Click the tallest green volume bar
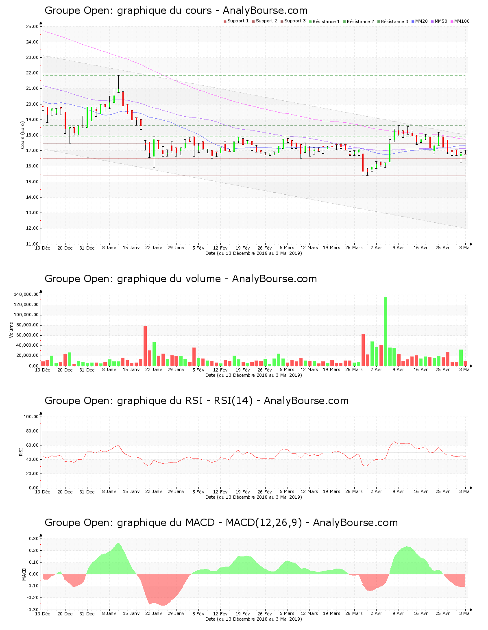488x630 pixels. [386, 331]
